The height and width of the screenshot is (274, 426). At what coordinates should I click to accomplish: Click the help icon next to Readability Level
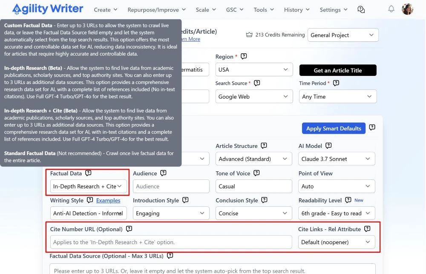click(348, 200)
